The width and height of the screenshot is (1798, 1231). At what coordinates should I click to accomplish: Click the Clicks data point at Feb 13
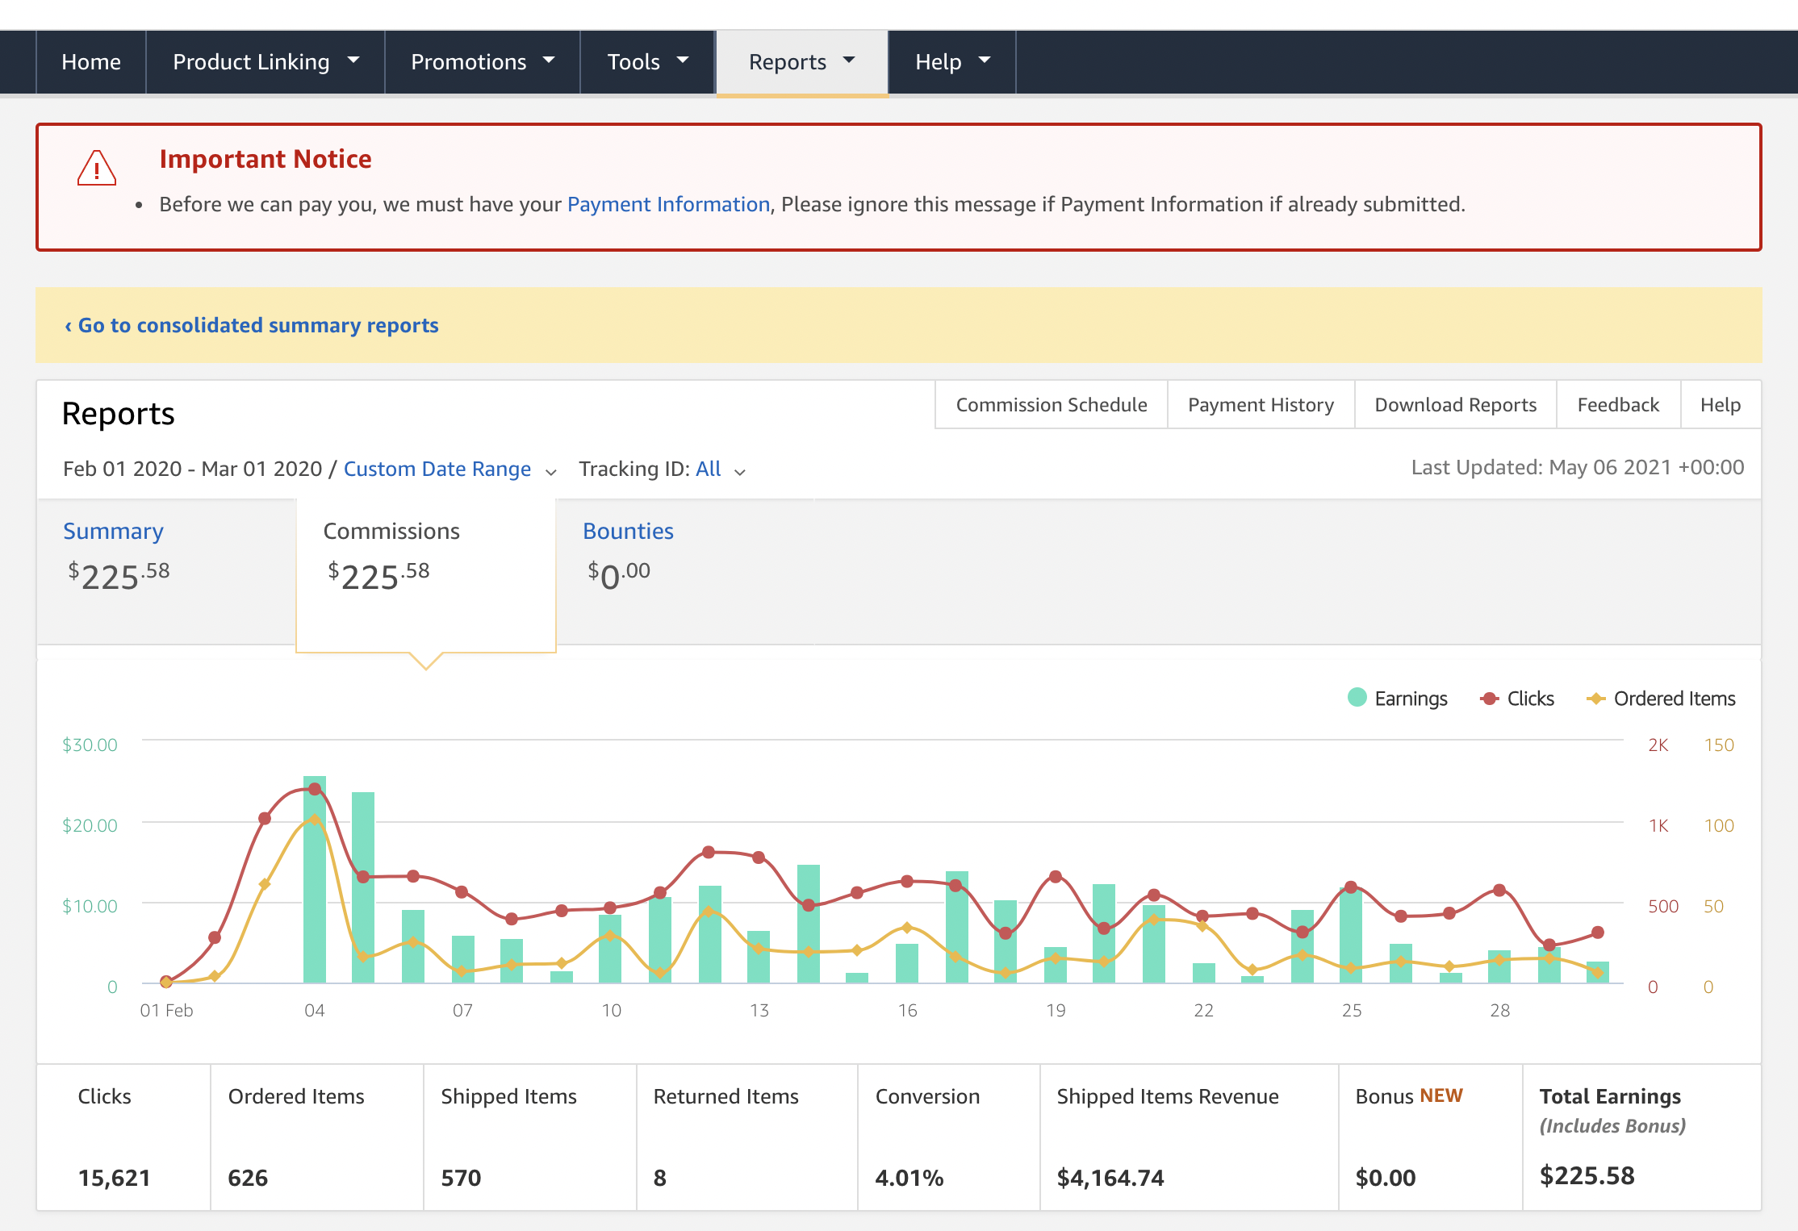coord(759,858)
